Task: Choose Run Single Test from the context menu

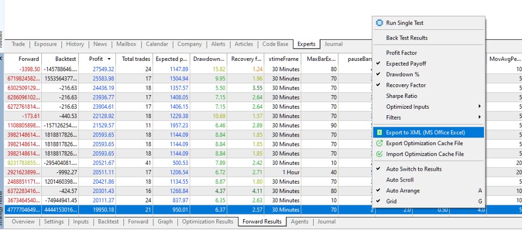Action: point(429,23)
